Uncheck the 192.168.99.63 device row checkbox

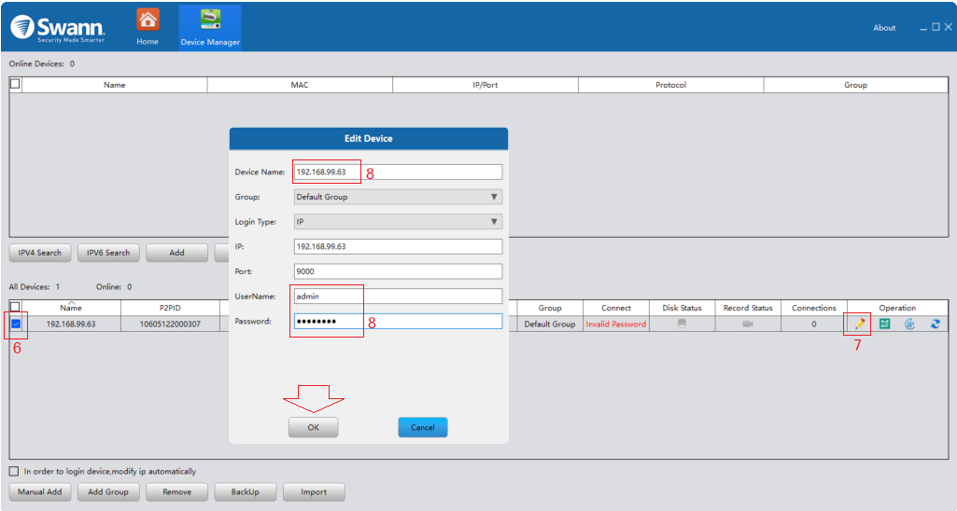pos(16,324)
